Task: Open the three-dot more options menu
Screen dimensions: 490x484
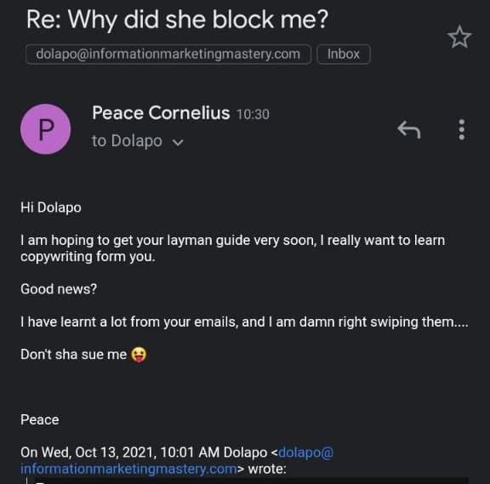Action: point(462,129)
